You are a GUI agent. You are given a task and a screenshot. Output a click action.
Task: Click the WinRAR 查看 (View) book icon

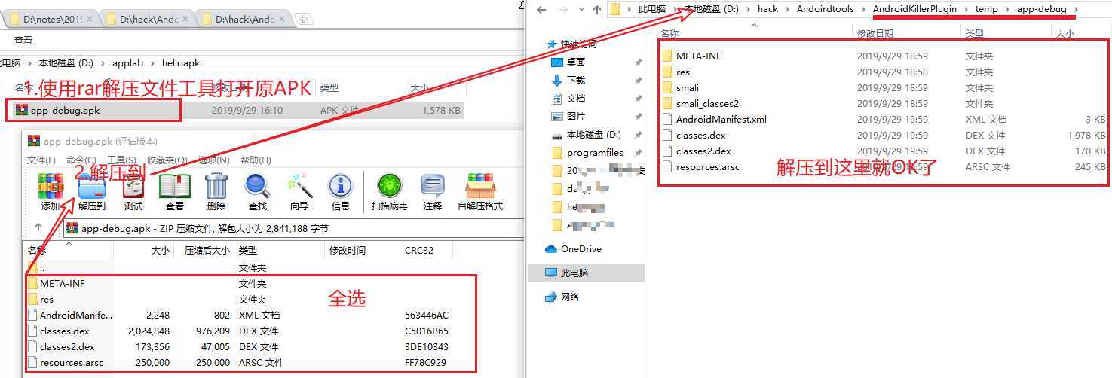175,186
